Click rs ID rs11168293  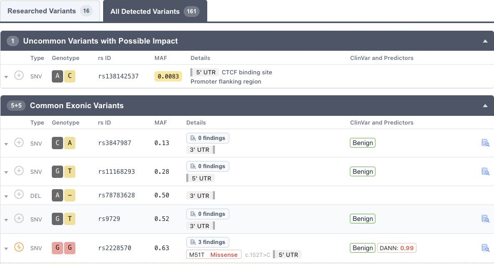116,172
